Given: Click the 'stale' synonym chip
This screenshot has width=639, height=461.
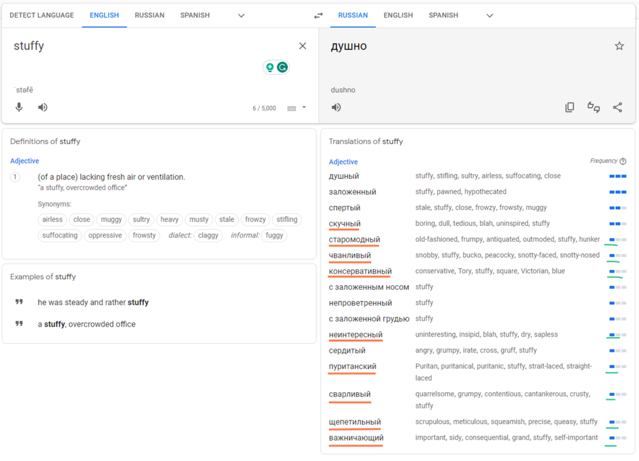Looking at the screenshot, I should [227, 220].
